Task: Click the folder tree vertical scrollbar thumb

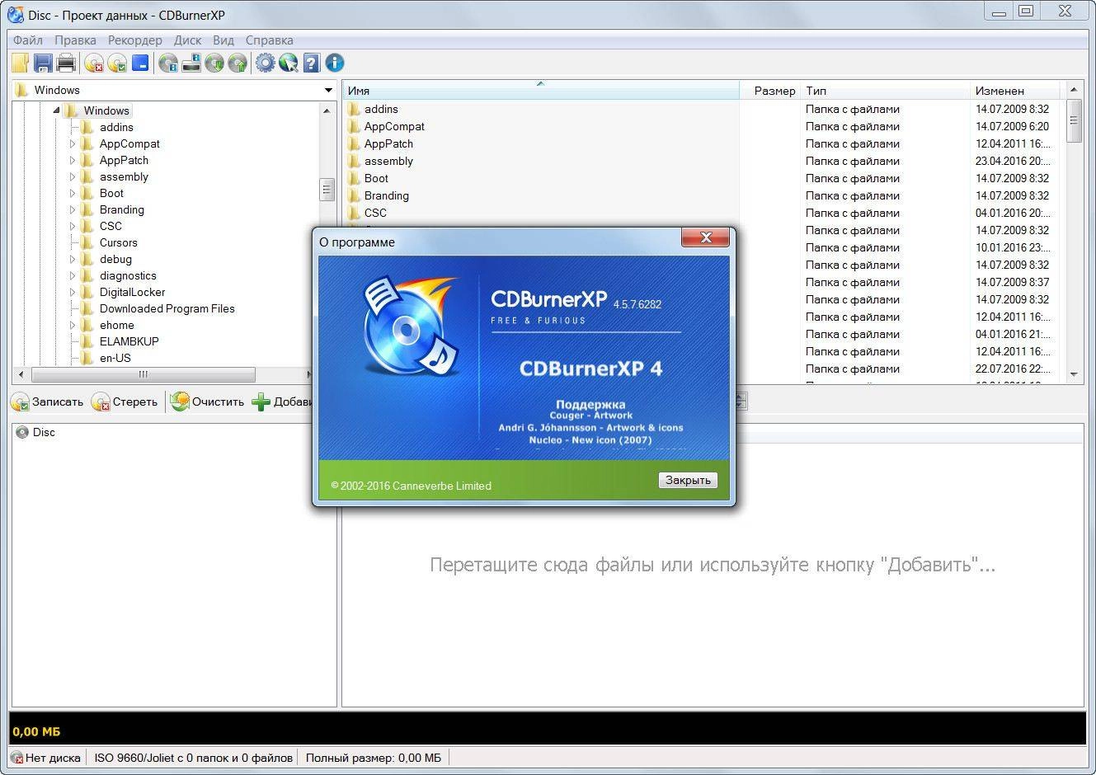Action: (327, 190)
